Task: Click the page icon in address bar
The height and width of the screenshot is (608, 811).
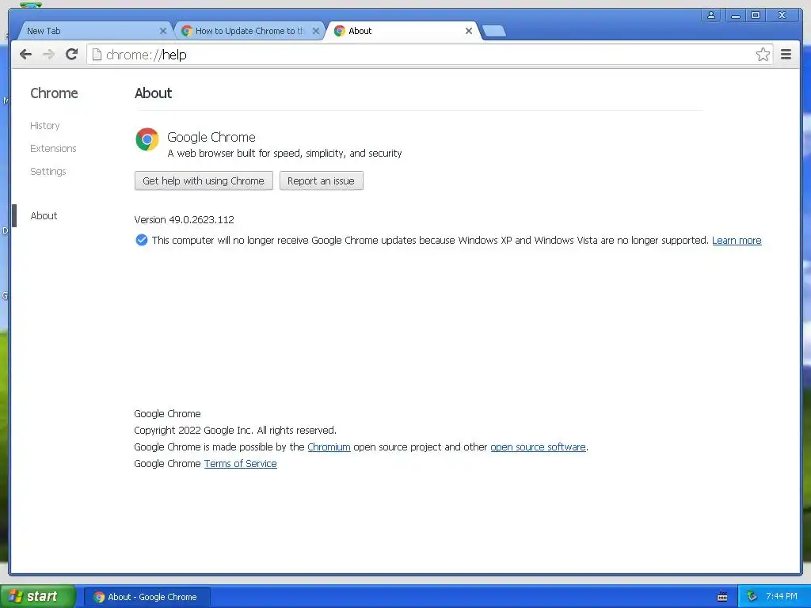Action: [97, 55]
